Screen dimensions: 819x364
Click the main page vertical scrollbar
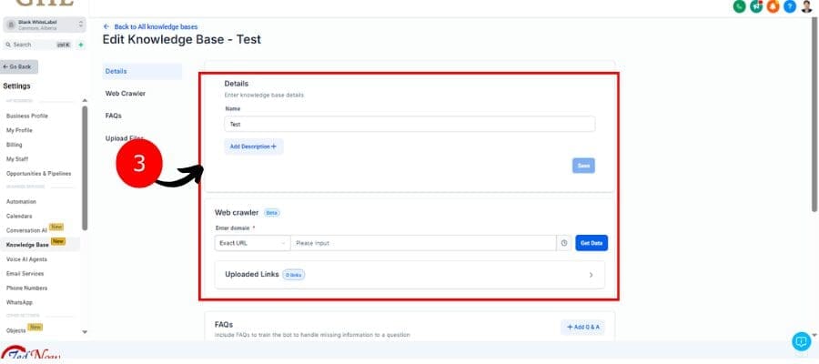coord(814,115)
